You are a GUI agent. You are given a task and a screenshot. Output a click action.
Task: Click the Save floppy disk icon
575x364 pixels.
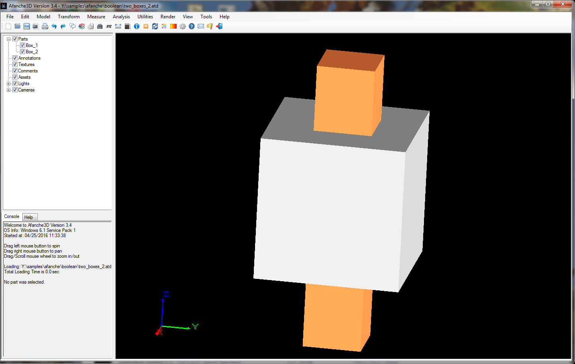click(27, 26)
